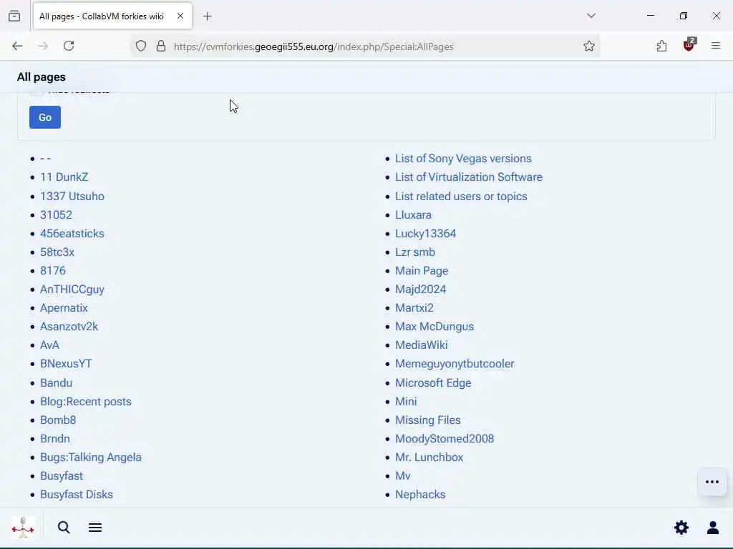
Task: Open the '- -' page link
Action: [45, 159]
